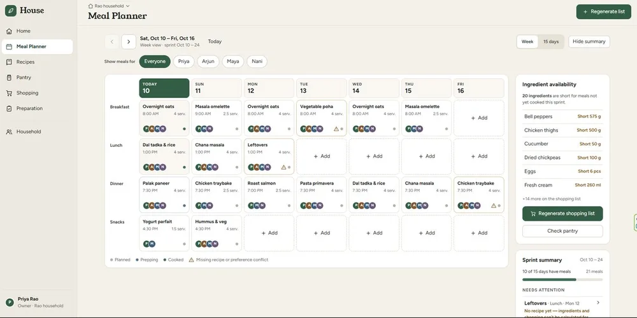This screenshot has height=318, width=637.
Task: Select the Today 10 day header
Action: pos(164,88)
